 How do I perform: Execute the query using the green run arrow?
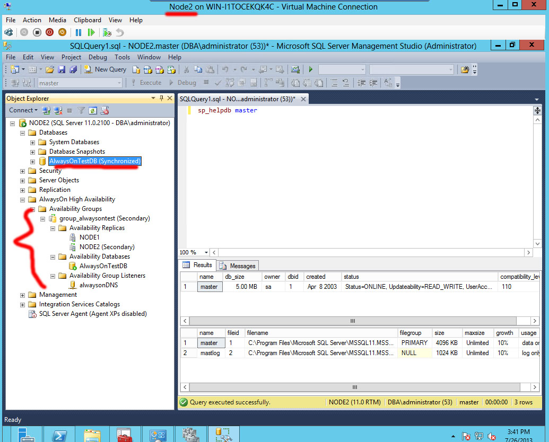(310, 69)
